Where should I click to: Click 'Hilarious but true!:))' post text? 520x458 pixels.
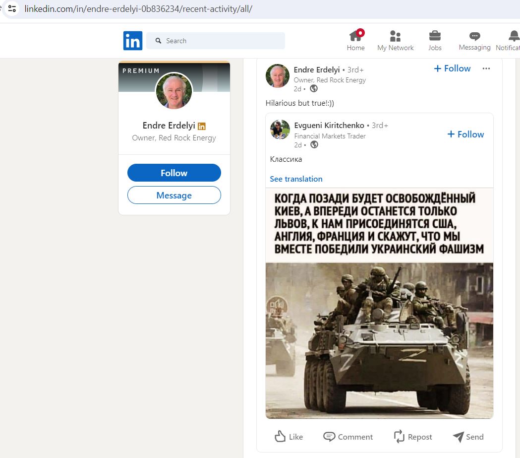(300, 103)
